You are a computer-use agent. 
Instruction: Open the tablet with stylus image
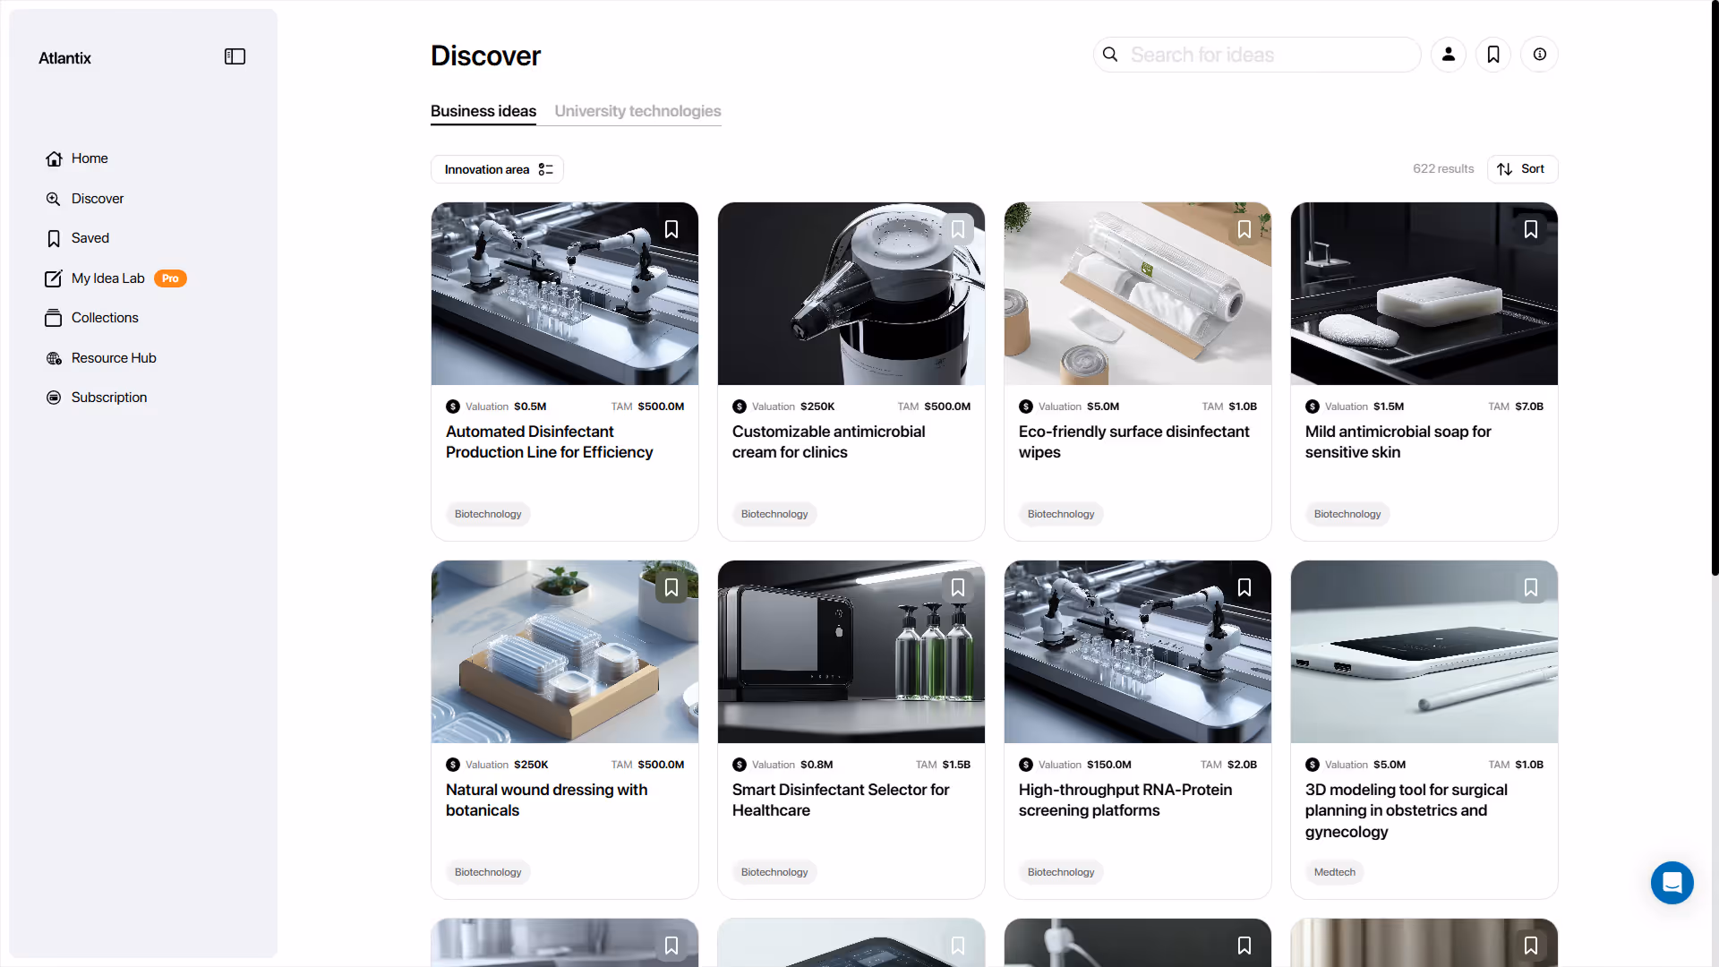pos(1424,652)
